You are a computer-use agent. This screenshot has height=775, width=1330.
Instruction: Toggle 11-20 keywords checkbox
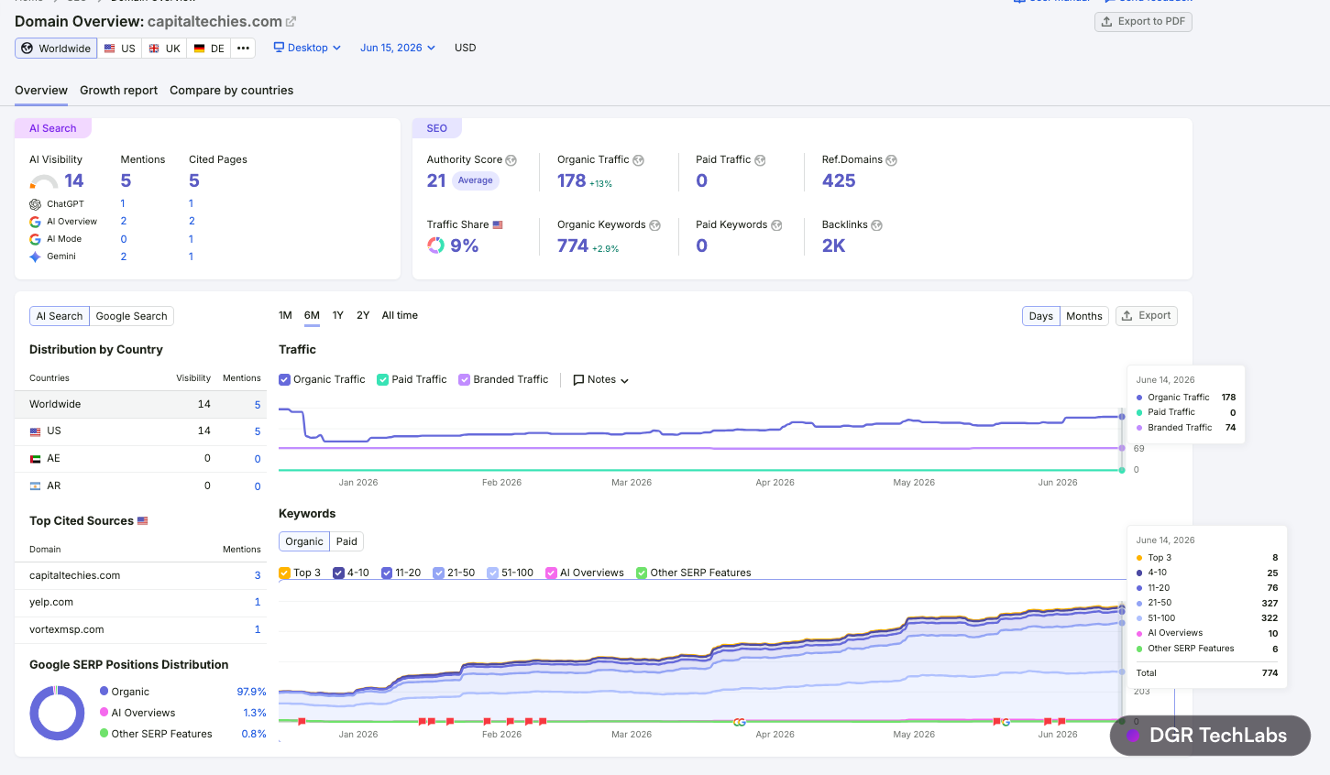coord(387,573)
